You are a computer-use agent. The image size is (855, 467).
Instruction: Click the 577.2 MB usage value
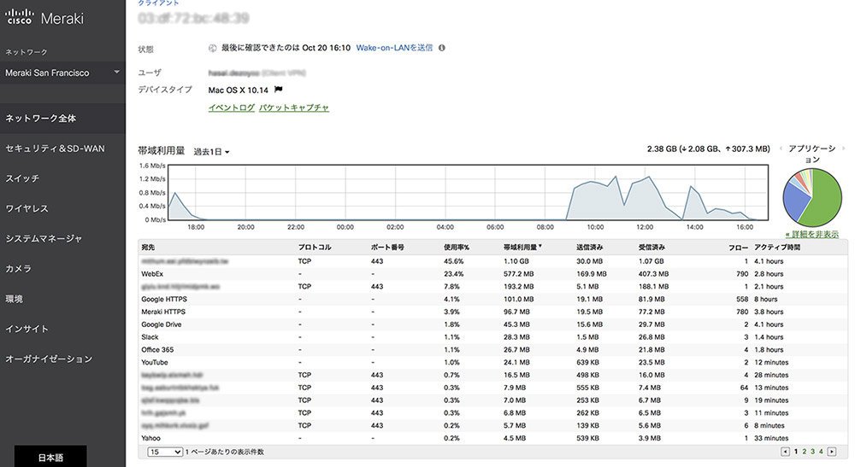tap(519, 274)
